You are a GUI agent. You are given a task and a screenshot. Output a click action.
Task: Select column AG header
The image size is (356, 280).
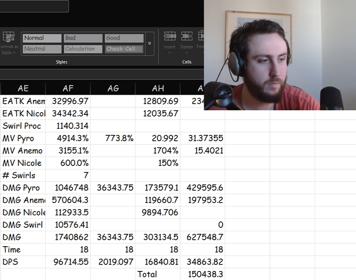point(113,88)
